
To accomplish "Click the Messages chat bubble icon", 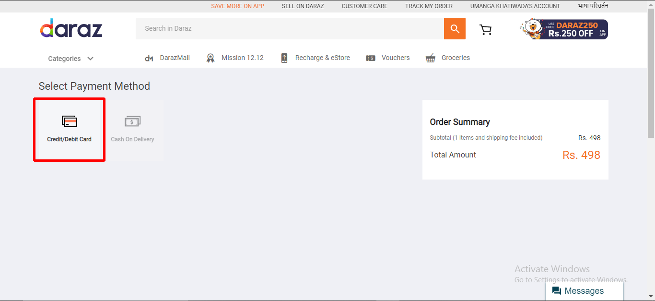I will tap(557, 291).
